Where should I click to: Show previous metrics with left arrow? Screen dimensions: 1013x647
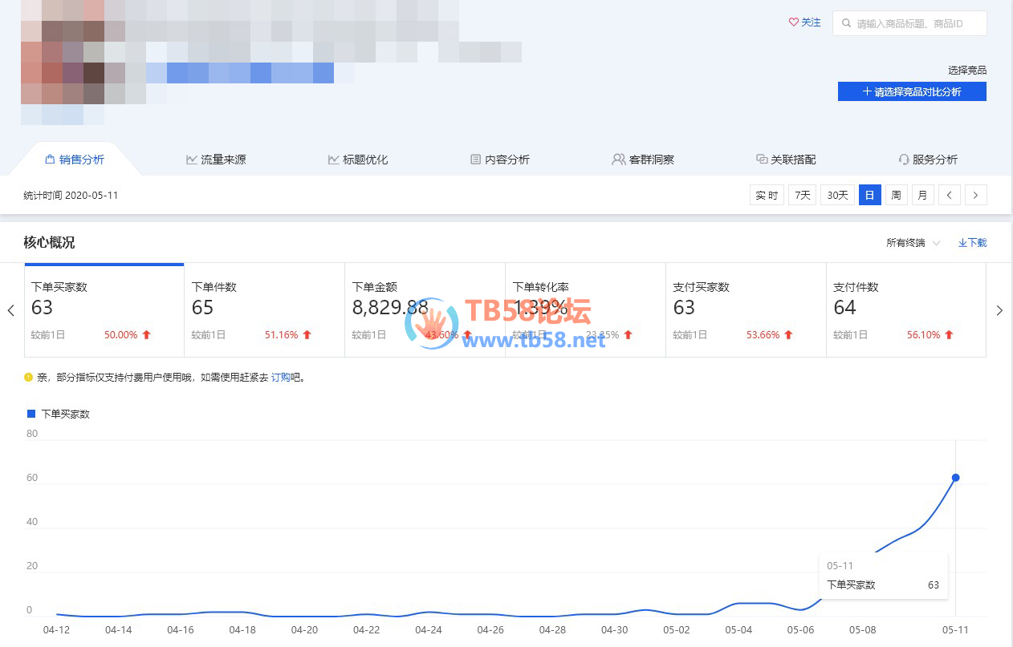[10, 310]
